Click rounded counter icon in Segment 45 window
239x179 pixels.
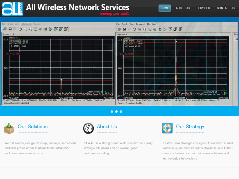coord(155,29)
